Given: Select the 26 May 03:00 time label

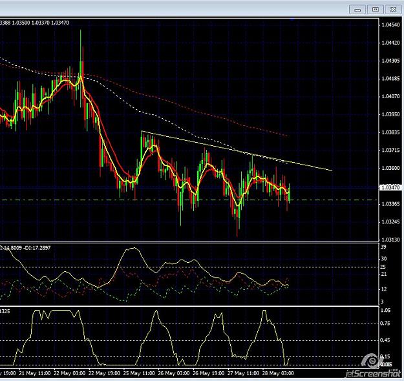Looking at the screenshot, I should click(x=174, y=373).
